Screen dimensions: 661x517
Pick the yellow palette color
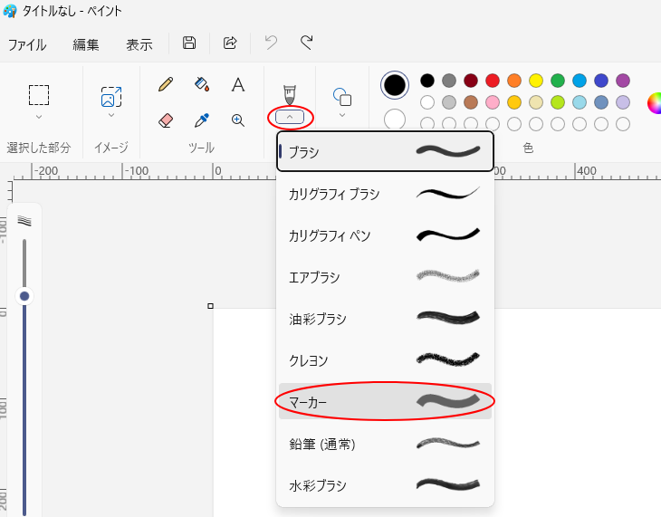point(536,81)
